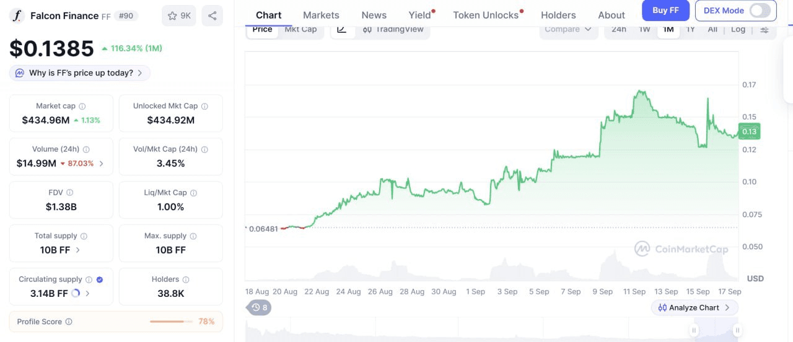Image resolution: width=793 pixels, height=342 pixels.
Task: Click the $1.38B FDV value
Action: click(x=61, y=207)
